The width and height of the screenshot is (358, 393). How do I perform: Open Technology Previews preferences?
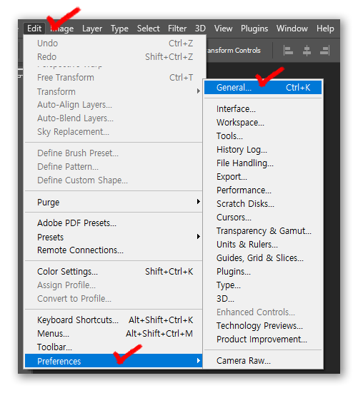(263, 325)
